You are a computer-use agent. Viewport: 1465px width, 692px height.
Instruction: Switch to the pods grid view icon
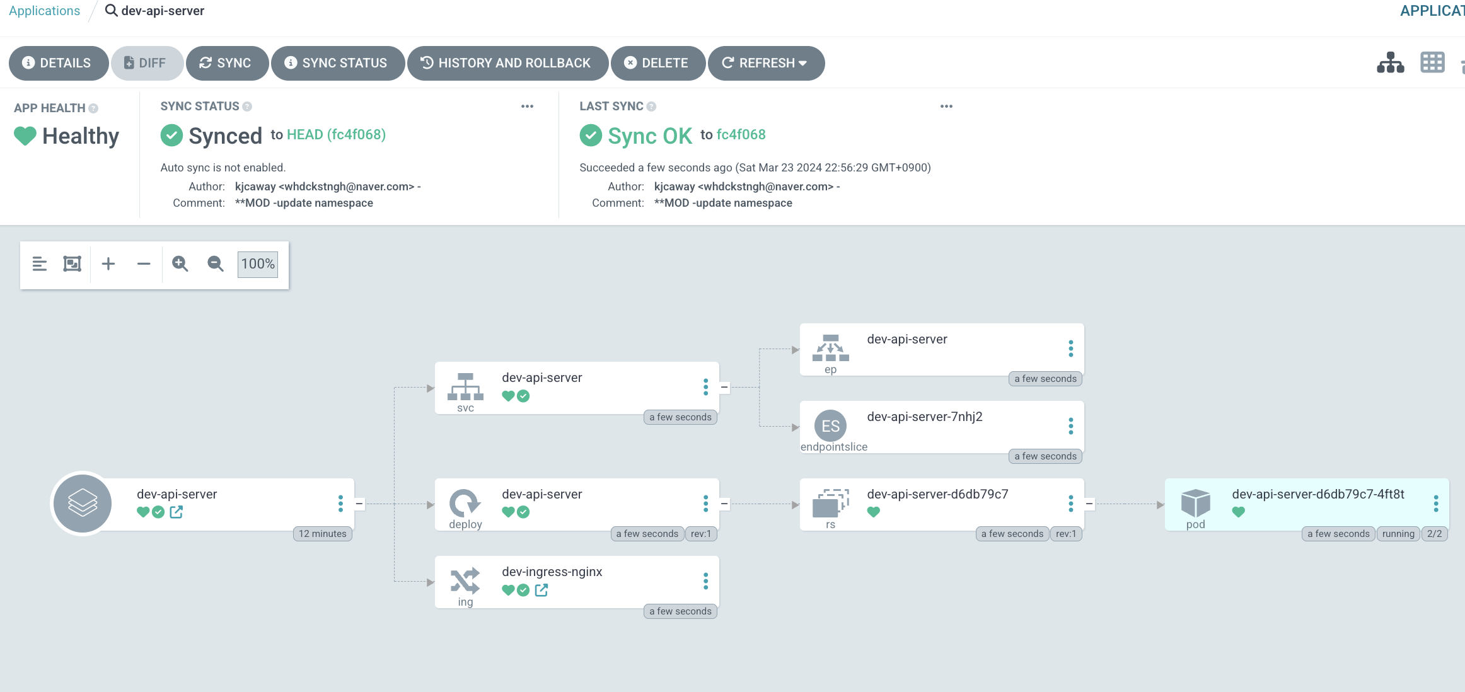coord(1432,63)
